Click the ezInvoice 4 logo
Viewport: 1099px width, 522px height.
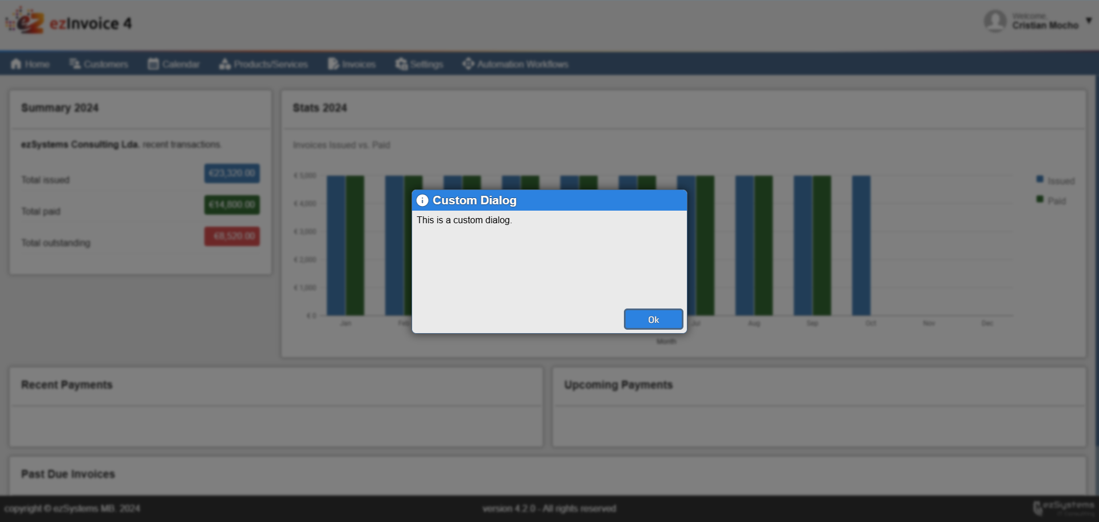click(69, 21)
